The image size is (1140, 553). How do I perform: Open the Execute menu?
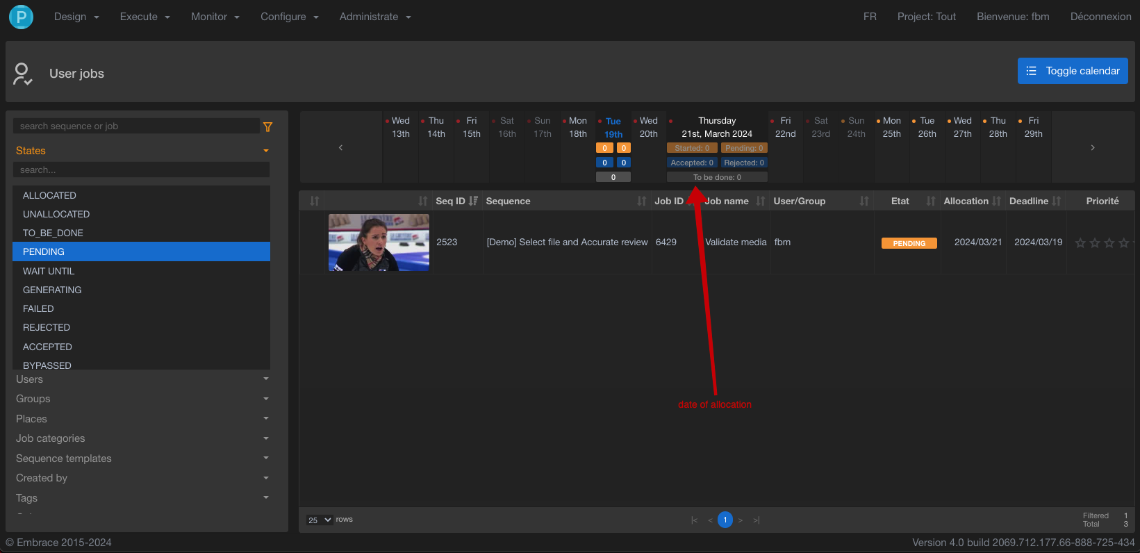144,17
